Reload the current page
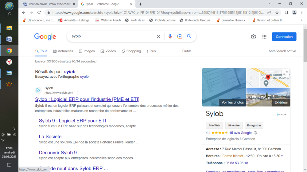 click(39, 13)
